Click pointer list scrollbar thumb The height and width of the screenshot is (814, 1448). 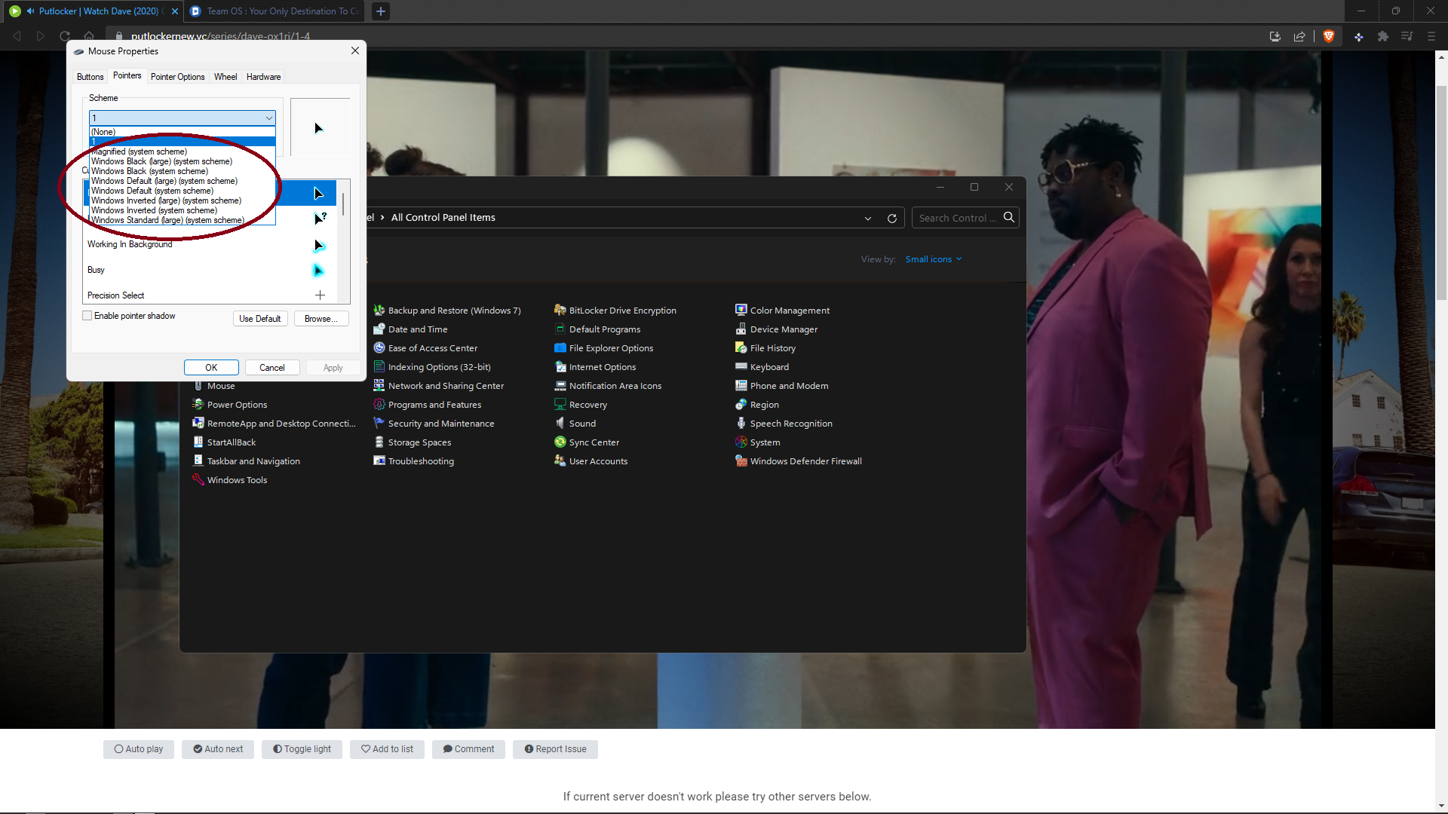coord(343,204)
